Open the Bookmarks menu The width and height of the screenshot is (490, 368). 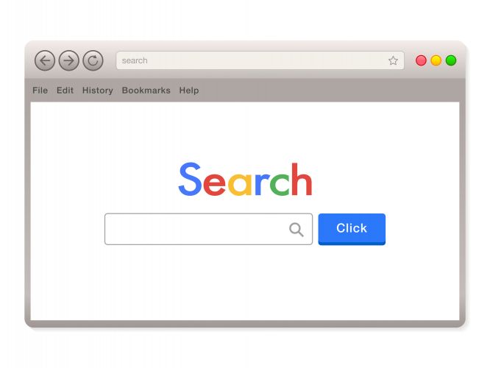(x=146, y=91)
